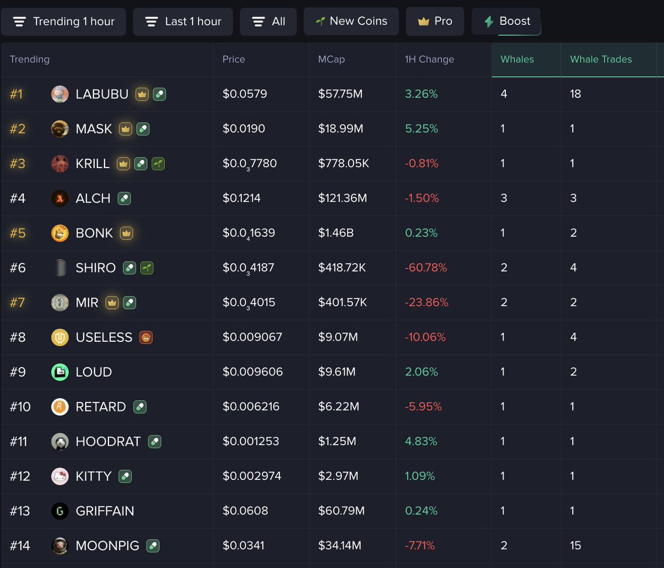
Task: Click the pill badge next to MOONPIG
Action: pyautogui.click(x=153, y=546)
